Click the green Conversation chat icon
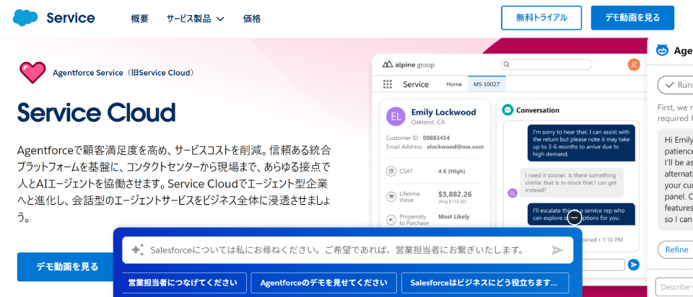This screenshot has height=297, width=693. point(507,110)
